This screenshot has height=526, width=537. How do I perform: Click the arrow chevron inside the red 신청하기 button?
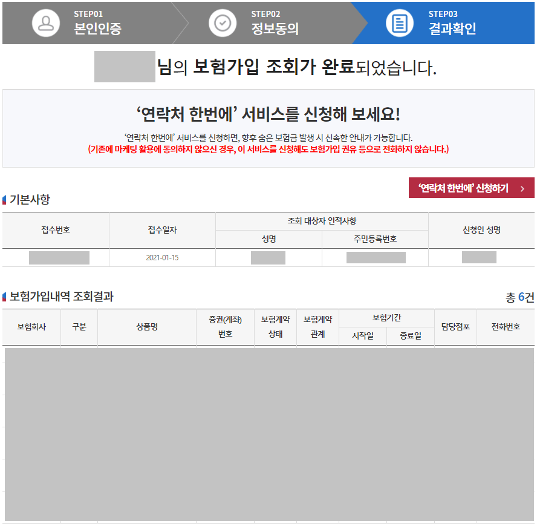tap(524, 188)
